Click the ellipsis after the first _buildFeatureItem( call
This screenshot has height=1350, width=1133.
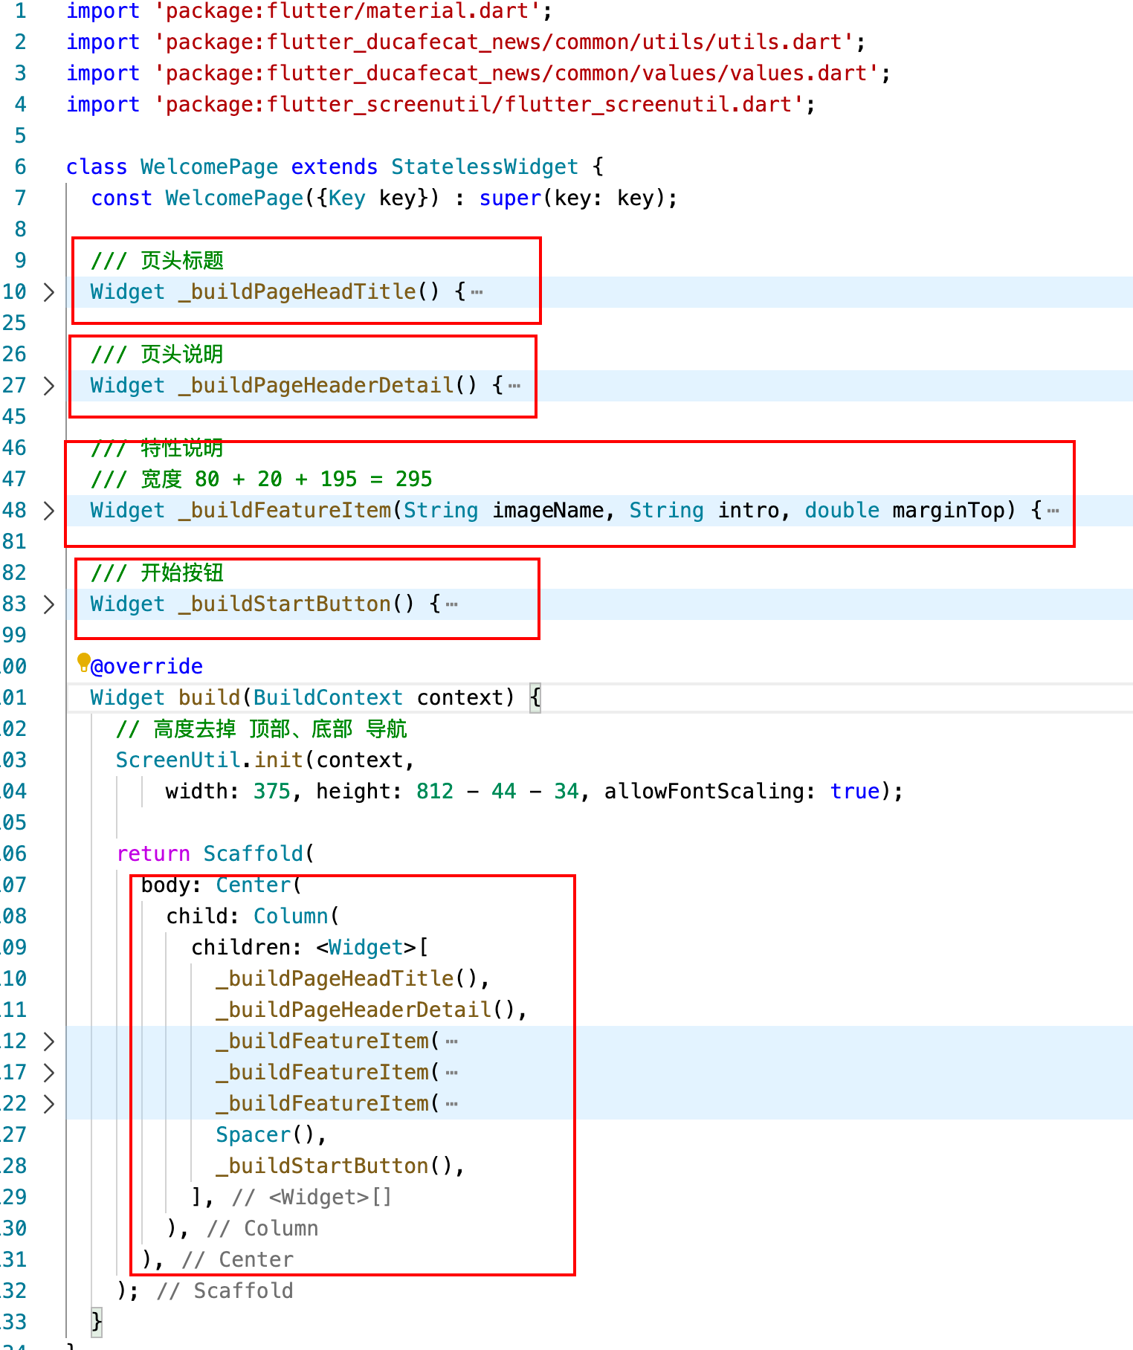tap(452, 1041)
